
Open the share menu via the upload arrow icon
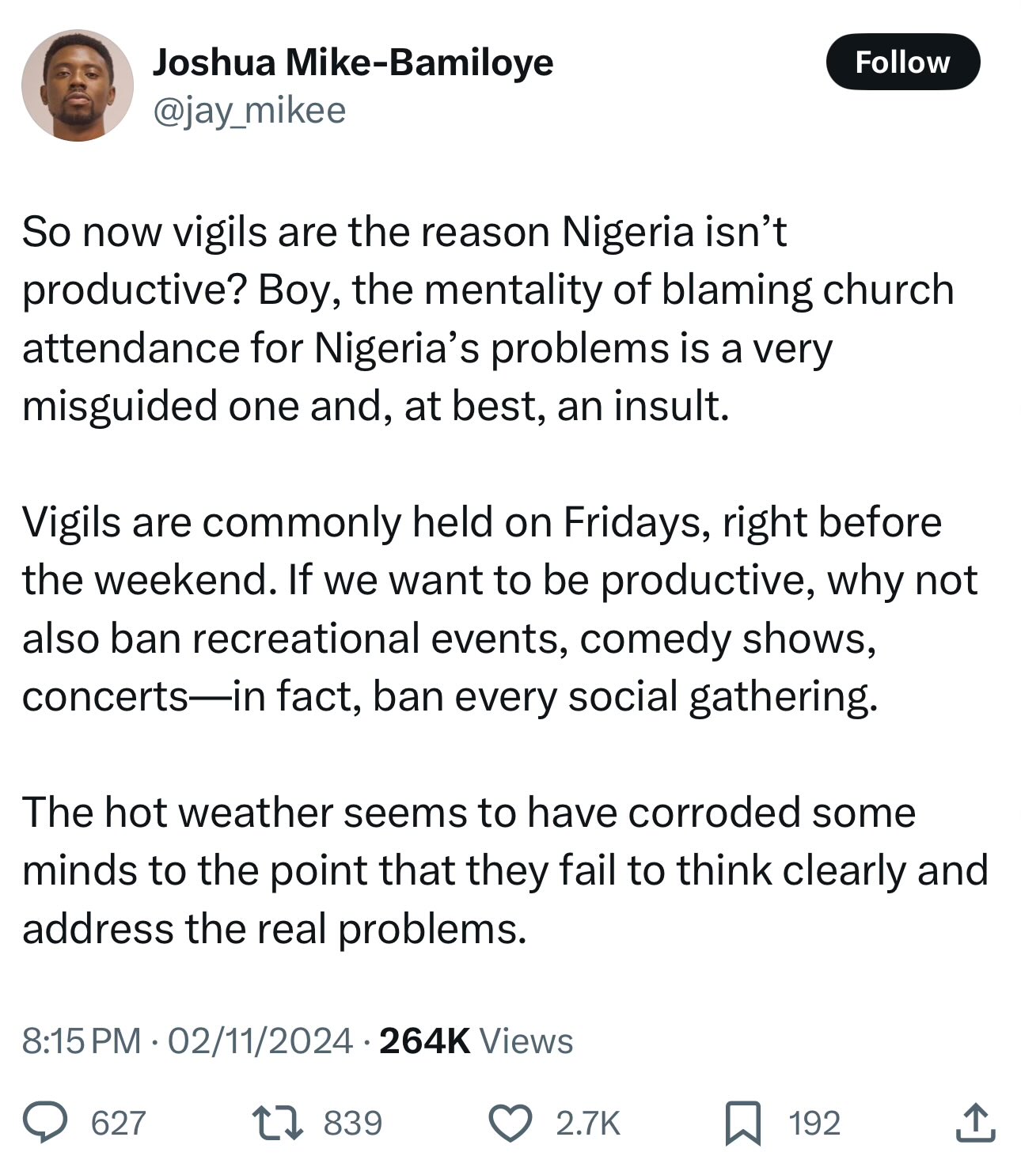coord(974,1123)
